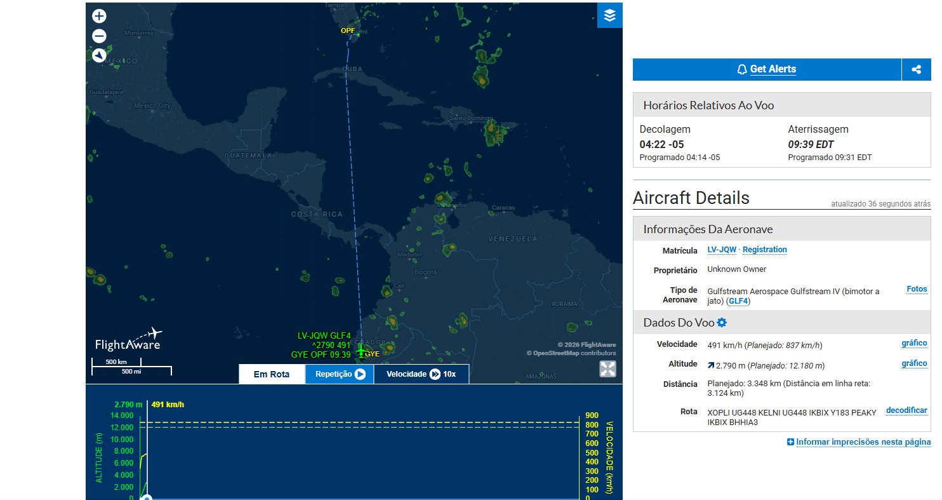Click the Get Alerts button

pos(767,70)
